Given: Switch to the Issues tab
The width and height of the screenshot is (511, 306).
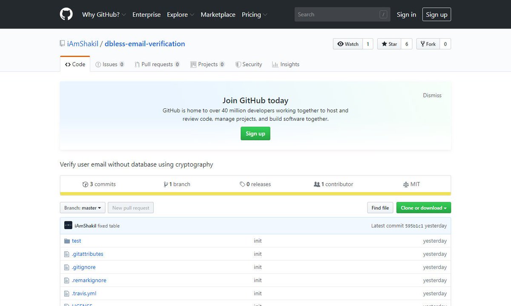Looking at the screenshot, I should pos(110,64).
